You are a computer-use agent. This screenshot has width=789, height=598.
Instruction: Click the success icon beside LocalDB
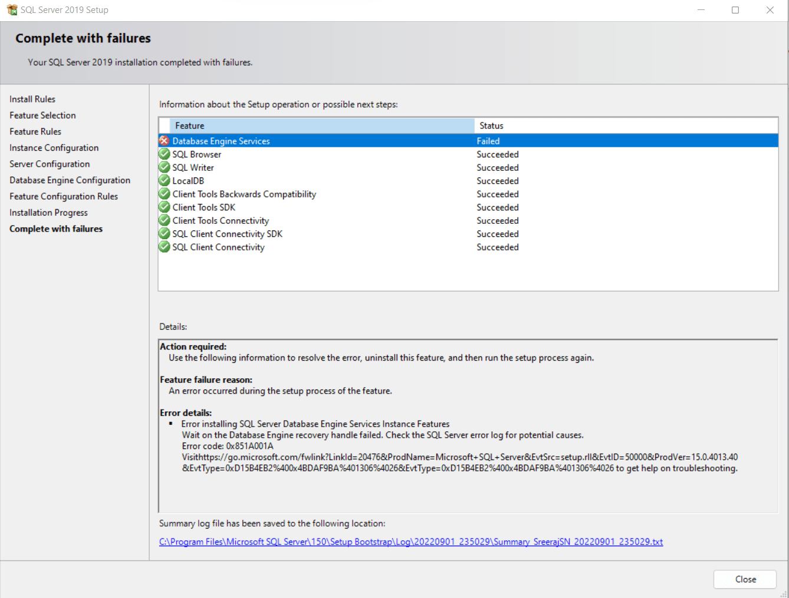(x=164, y=180)
